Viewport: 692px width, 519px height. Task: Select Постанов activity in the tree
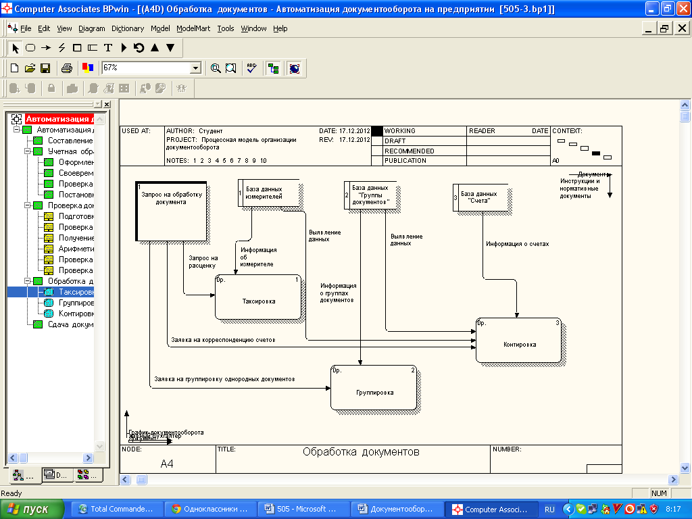(x=76, y=195)
